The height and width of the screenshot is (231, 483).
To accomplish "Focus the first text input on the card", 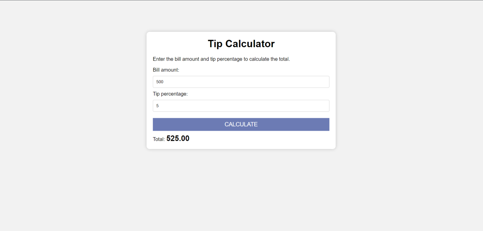I will pyautogui.click(x=241, y=82).
